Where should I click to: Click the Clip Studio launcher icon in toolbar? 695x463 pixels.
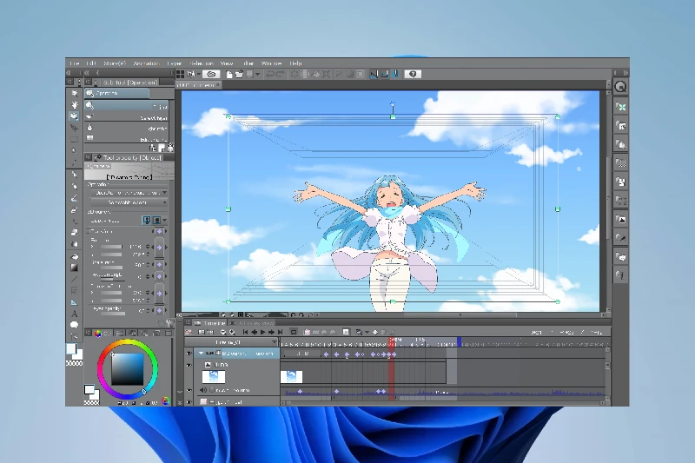coord(211,75)
